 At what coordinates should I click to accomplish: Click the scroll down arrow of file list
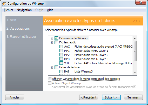click(135, 73)
